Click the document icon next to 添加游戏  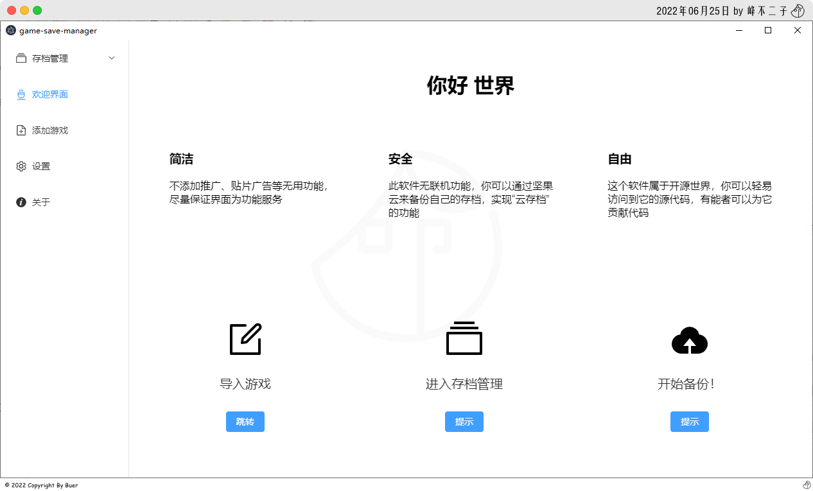pos(21,130)
